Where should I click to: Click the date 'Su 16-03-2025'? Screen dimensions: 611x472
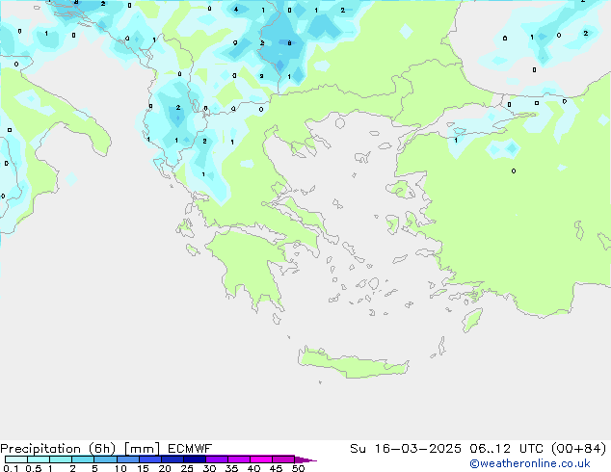[406, 449]
